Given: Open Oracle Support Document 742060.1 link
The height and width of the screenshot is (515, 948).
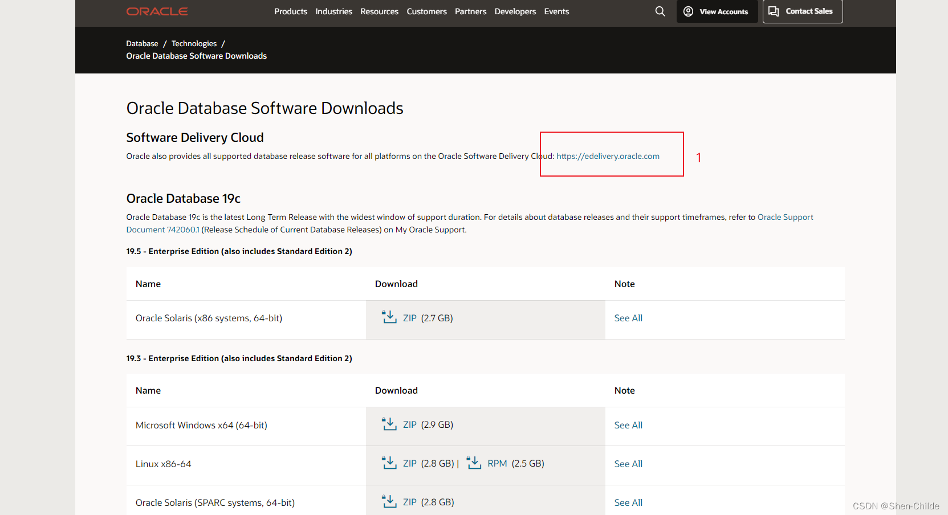Looking at the screenshot, I should 785,217.
